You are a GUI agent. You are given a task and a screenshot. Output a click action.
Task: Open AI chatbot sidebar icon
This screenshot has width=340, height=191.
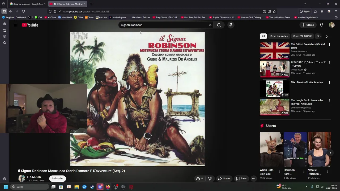click(5, 24)
